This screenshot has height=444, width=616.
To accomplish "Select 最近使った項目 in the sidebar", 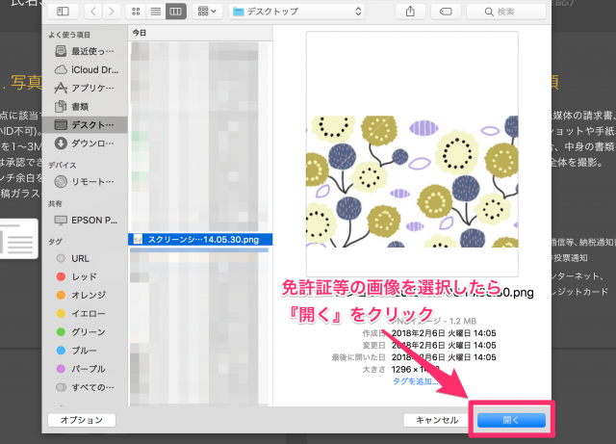I will tap(85, 51).
